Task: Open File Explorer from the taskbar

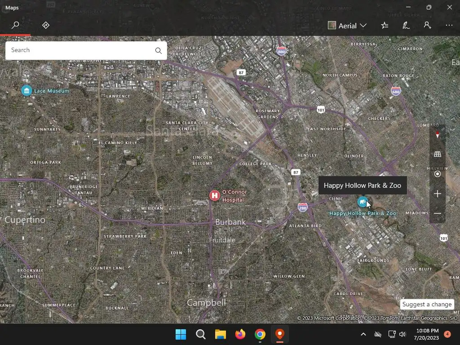Action: point(220,334)
